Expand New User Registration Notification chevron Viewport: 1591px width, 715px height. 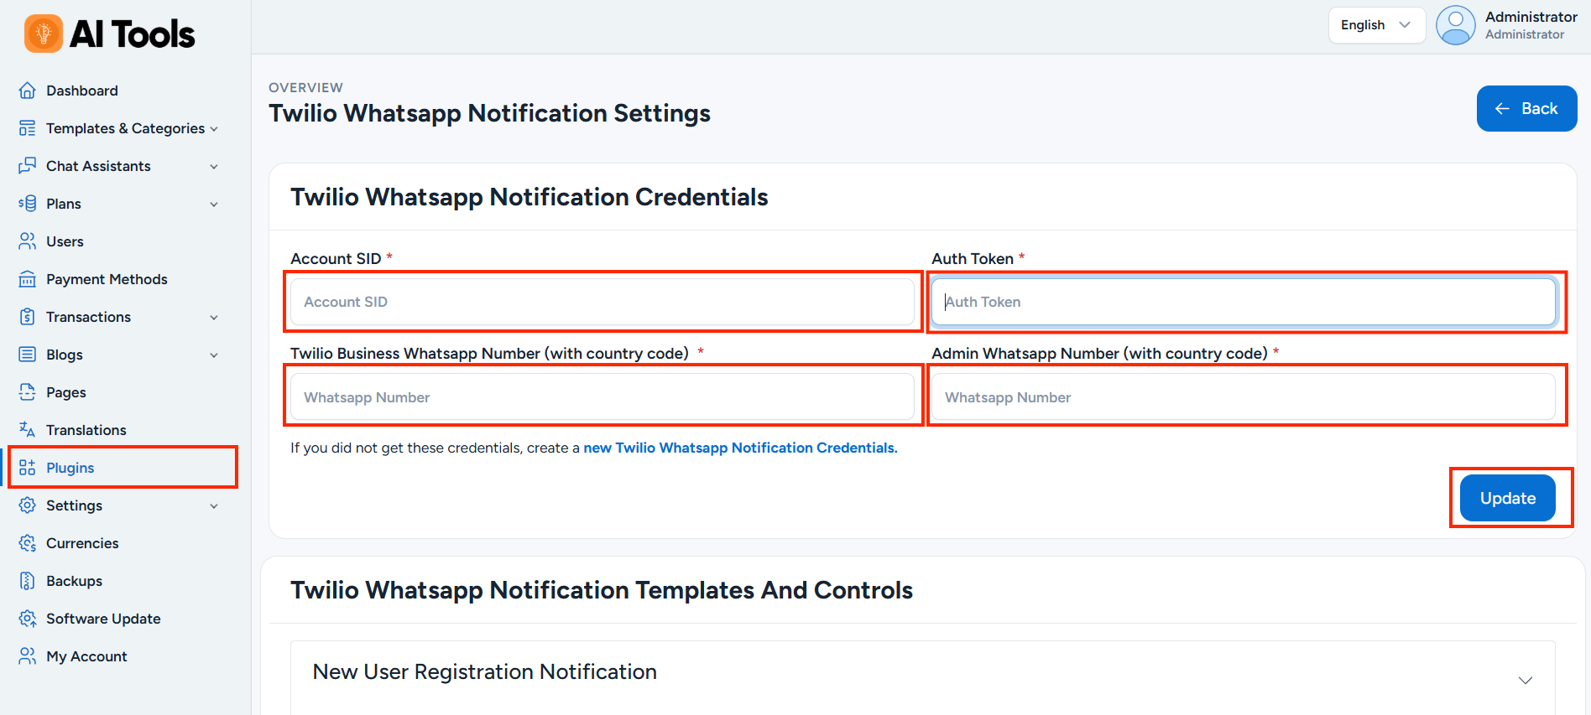point(1526,681)
